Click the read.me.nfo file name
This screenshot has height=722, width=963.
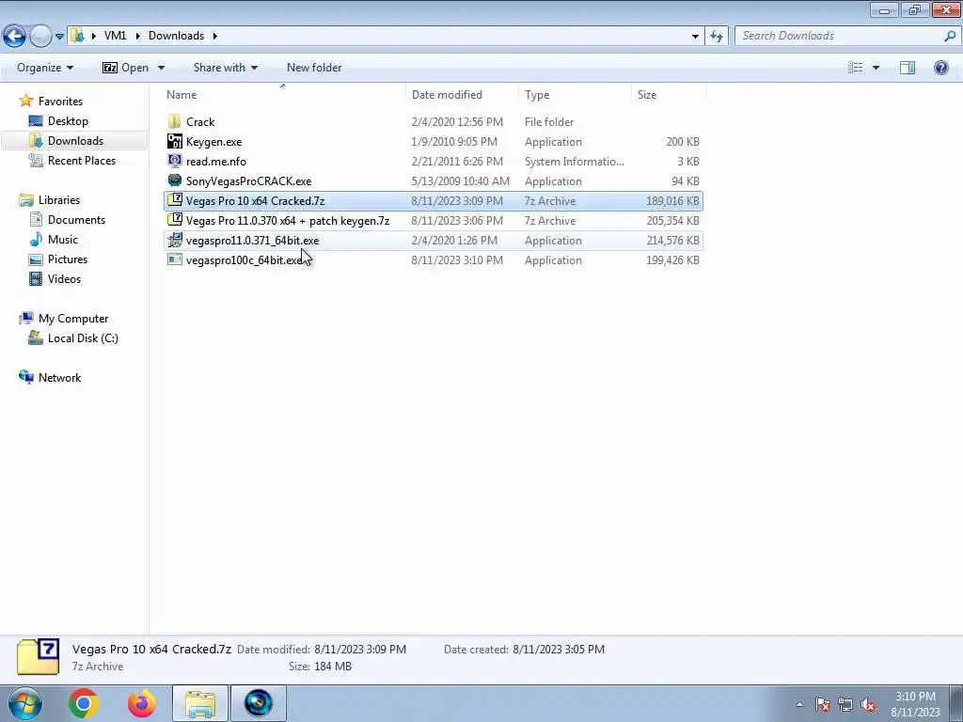(x=216, y=162)
